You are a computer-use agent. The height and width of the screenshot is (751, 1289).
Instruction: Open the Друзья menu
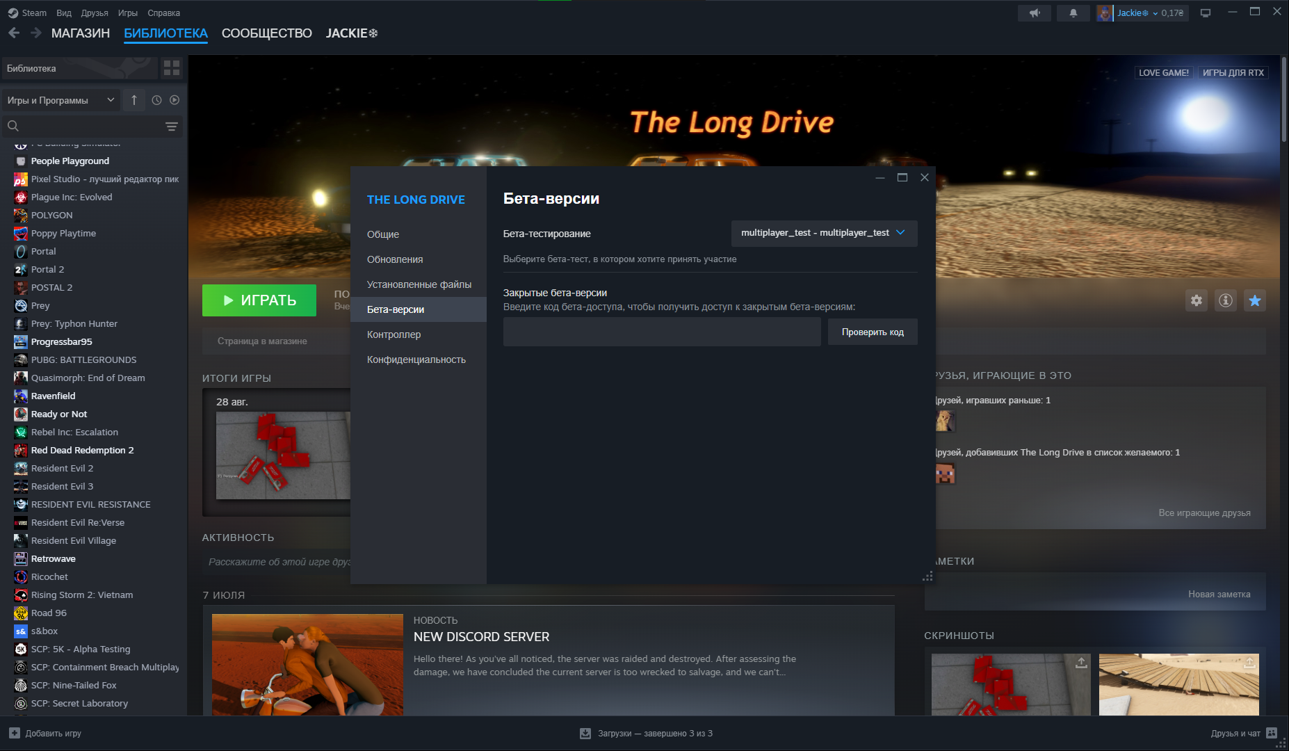click(x=95, y=13)
